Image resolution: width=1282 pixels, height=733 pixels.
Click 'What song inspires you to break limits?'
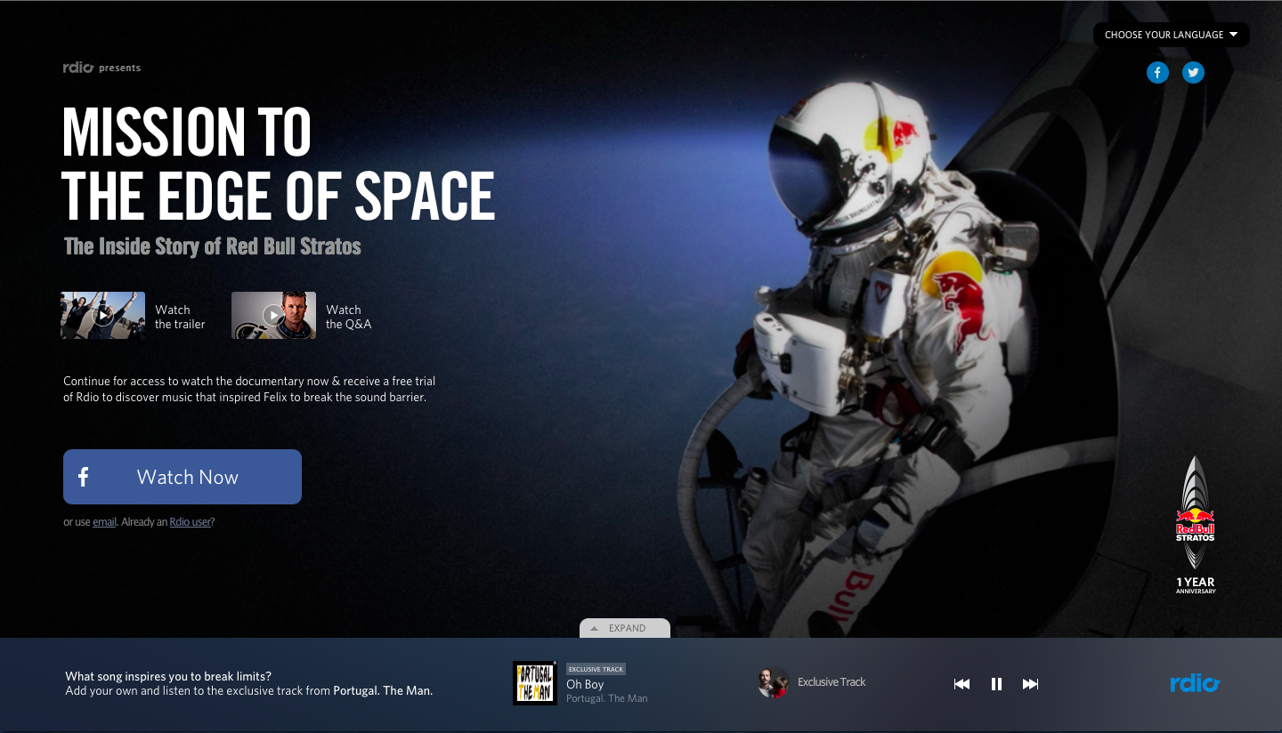(x=168, y=676)
